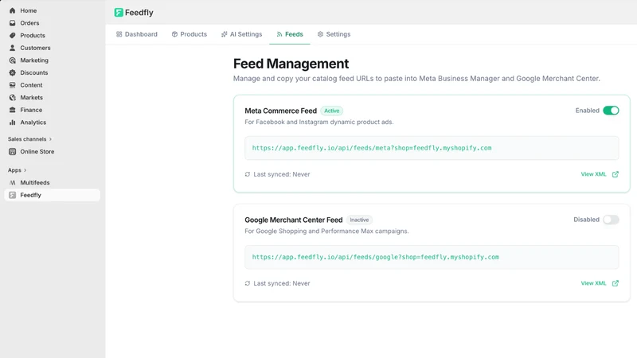Go to the Settings tab

point(334,34)
